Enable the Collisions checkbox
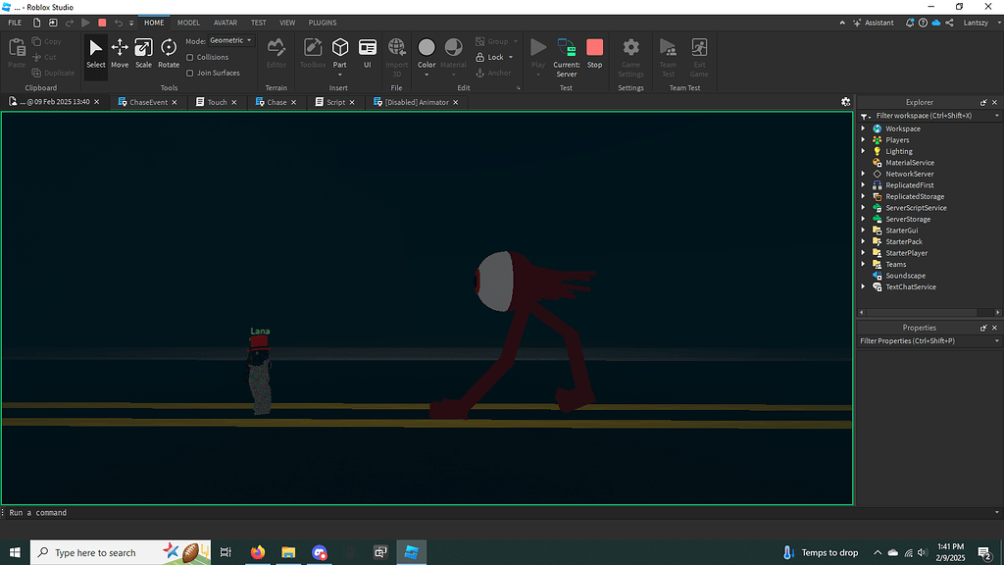The height and width of the screenshot is (565, 1004). pos(190,57)
